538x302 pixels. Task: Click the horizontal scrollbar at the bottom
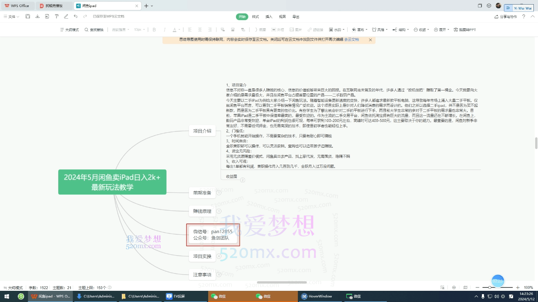pyautogui.click(x=283, y=282)
